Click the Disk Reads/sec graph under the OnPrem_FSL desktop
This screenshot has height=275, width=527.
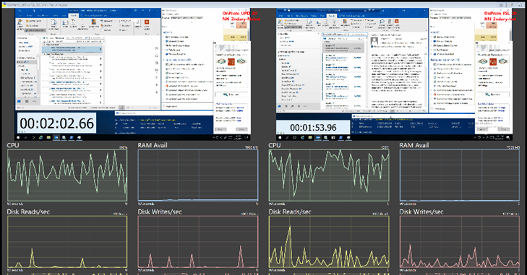[329, 242]
